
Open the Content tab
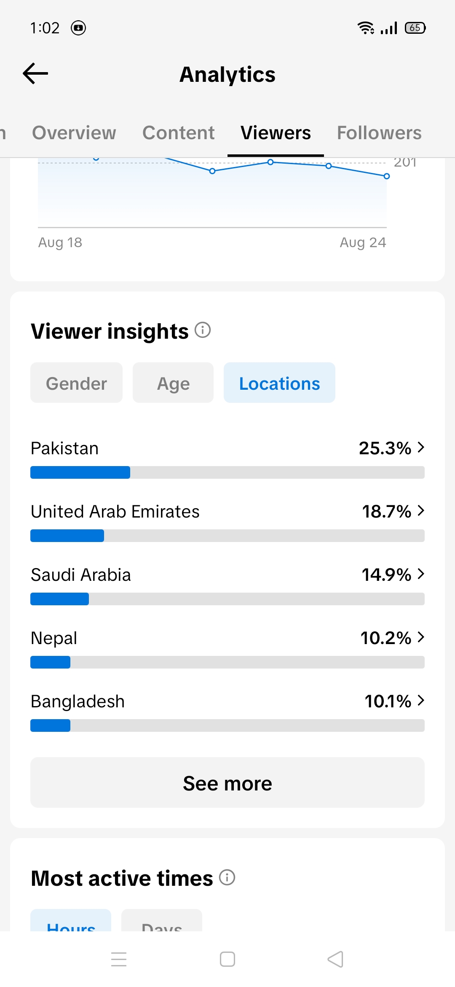point(179,133)
